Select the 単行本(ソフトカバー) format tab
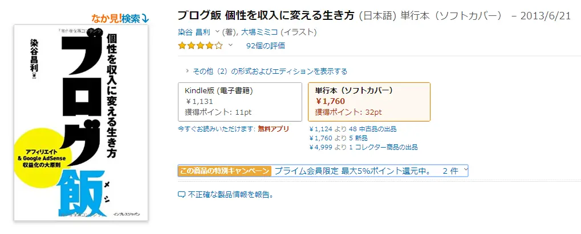The width and height of the screenshot is (581, 234). coord(368,102)
